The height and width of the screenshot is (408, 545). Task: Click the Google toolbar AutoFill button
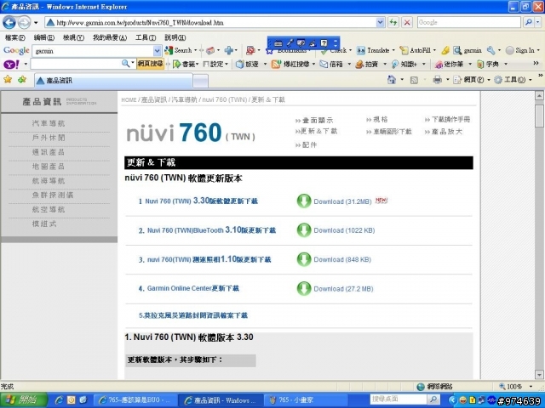416,51
